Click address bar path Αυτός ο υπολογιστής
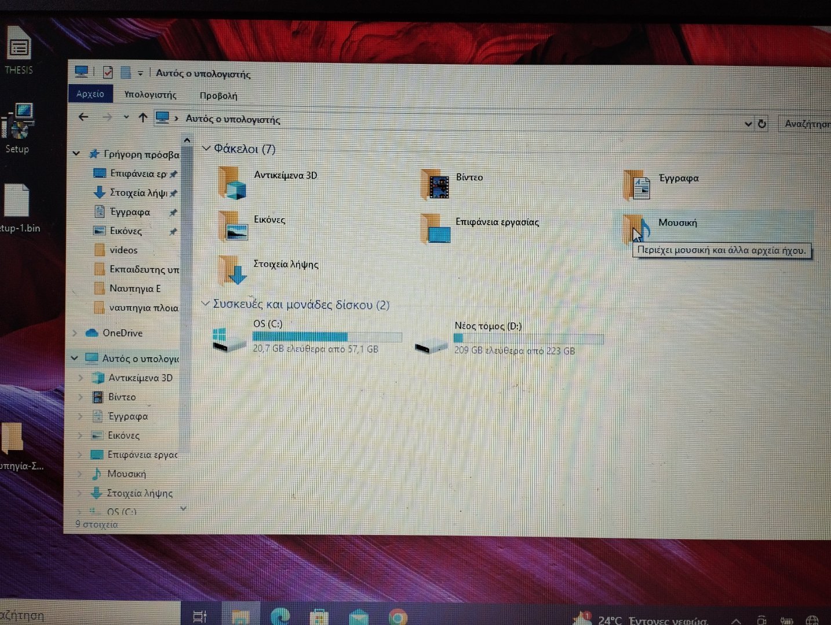Screen dimensions: 831x625 [x=232, y=119]
